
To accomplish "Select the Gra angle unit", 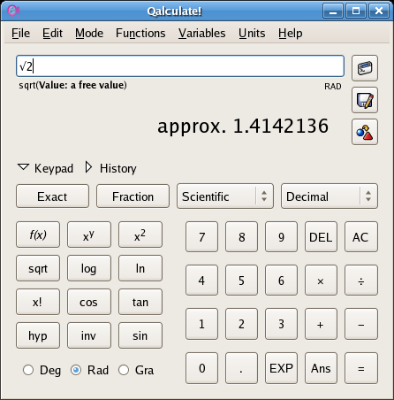I will (136, 370).
